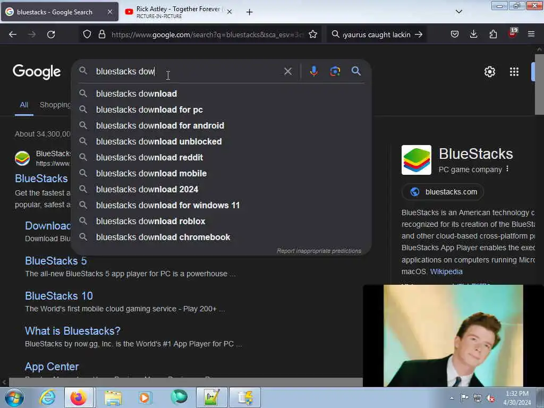Run search with arrow in Firefox search bar
544x408 pixels.
pyautogui.click(x=419, y=35)
